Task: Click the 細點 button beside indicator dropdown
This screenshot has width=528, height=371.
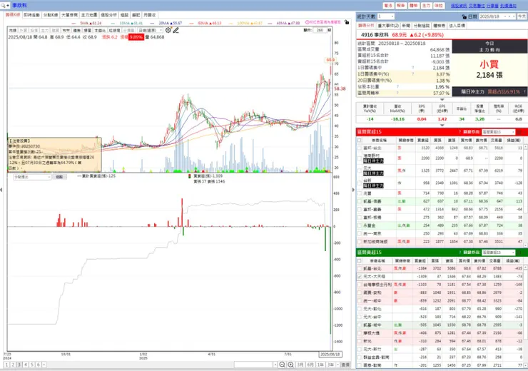Action: coord(59,177)
